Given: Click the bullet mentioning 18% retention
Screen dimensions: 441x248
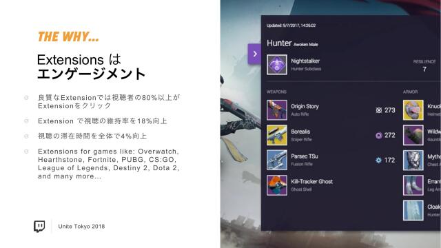Looking at the screenshot, I should point(103,121).
